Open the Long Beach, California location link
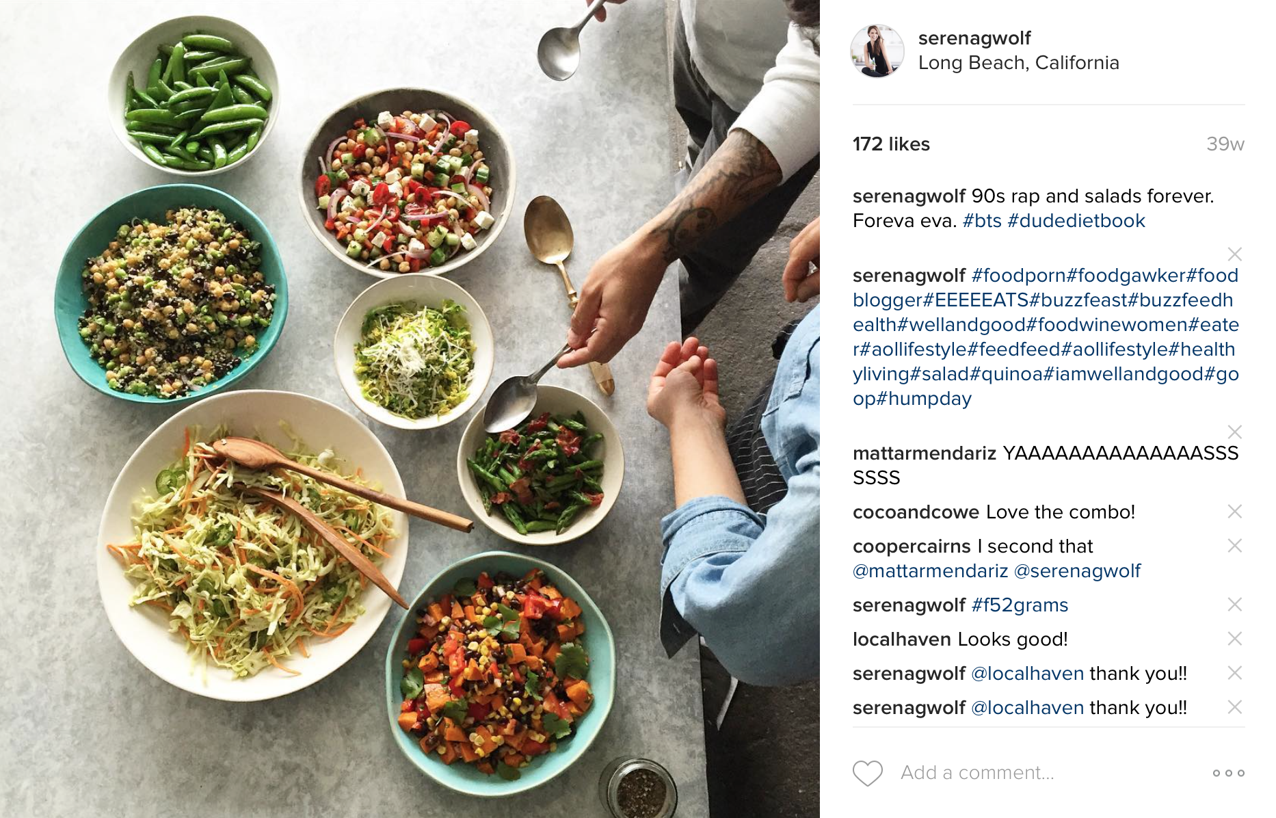 [x=1018, y=63]
